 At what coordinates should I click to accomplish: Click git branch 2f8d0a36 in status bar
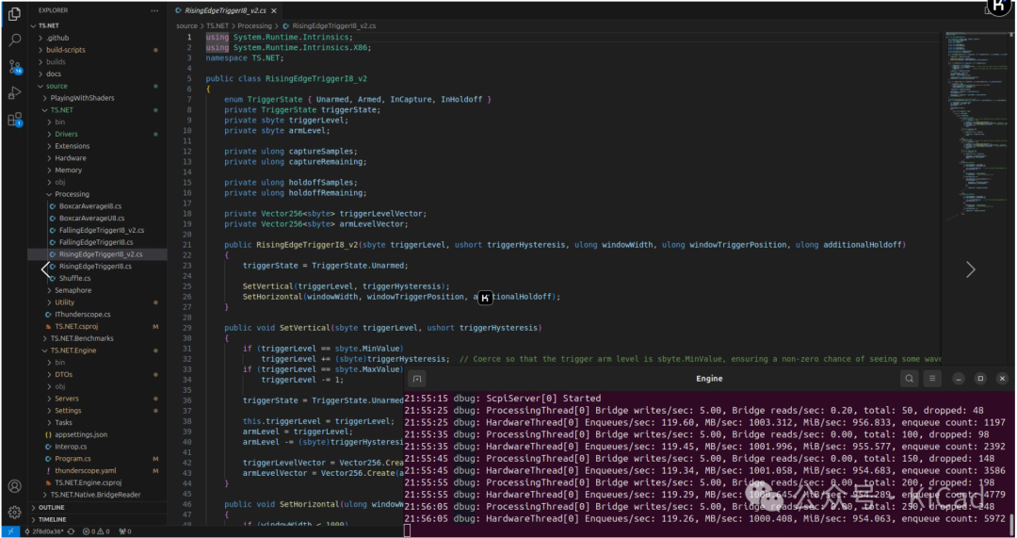(x=44, y=531)
